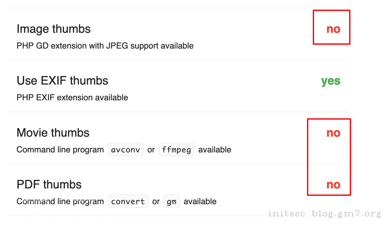Screen dimensions: 390x227
Task: Click the red no status for Image thumbs
Action: (x=333, y=29)
